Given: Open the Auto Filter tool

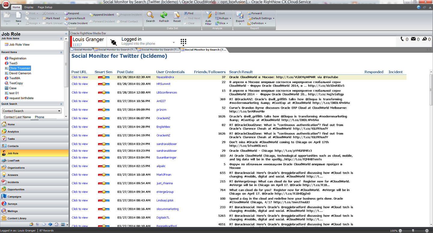Looking at the screenshot, I should [x=208, y=18].
